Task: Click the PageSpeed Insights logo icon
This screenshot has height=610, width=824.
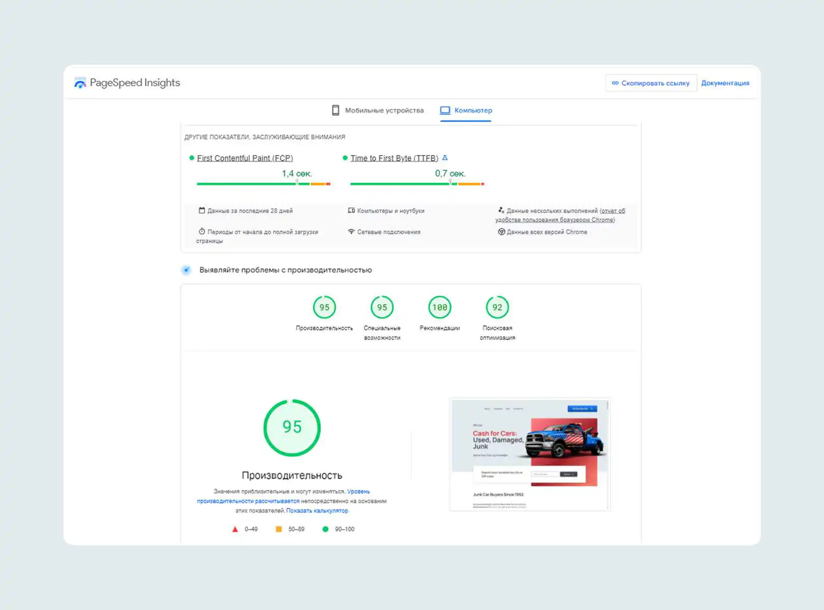Action: point(80,83)
